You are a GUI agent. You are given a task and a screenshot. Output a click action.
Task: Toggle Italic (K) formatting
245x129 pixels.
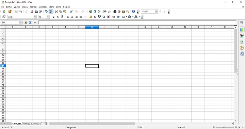click(58, 17)
